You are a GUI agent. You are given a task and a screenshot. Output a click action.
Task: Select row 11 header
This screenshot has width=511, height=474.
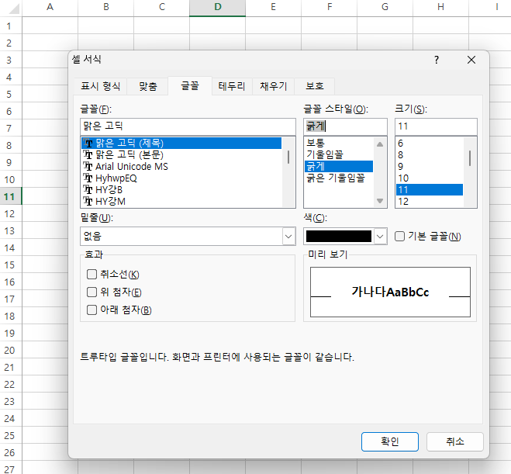coord(10,196)
